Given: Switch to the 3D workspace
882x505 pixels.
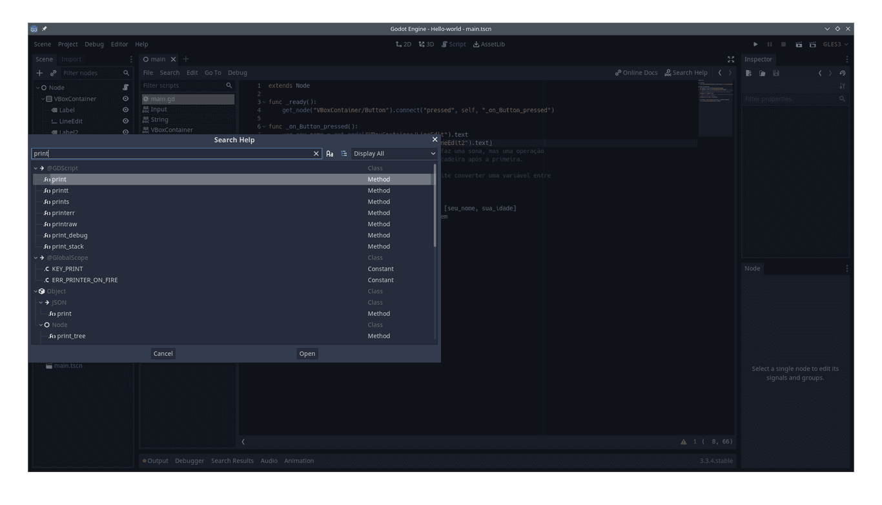Looking at the screenshot, I should pos(426,44).
